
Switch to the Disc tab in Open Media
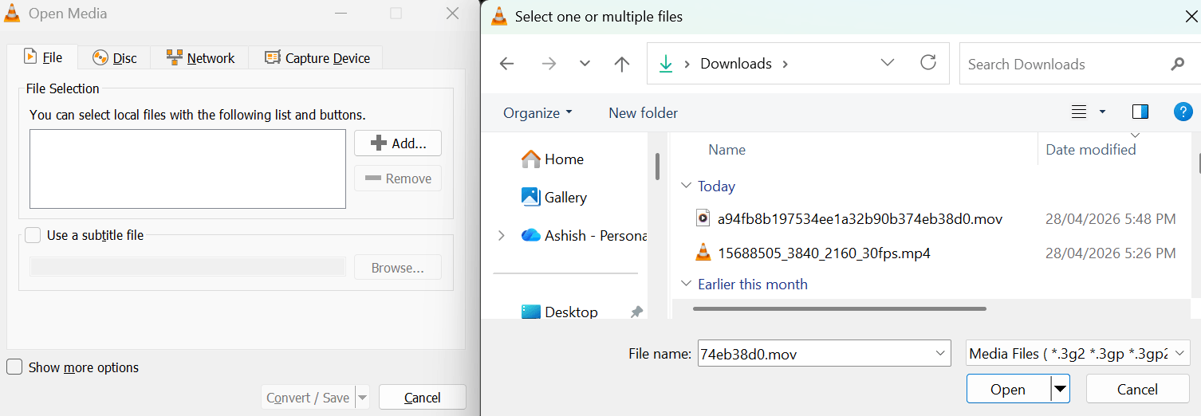click(115, 58)
